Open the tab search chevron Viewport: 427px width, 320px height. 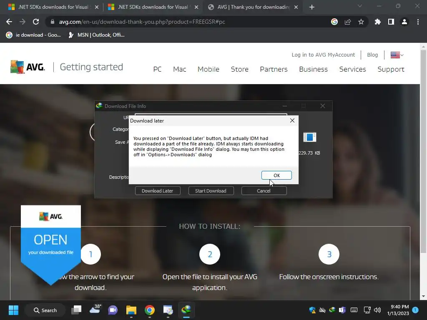pyautogui.click(x=360, y=6)
